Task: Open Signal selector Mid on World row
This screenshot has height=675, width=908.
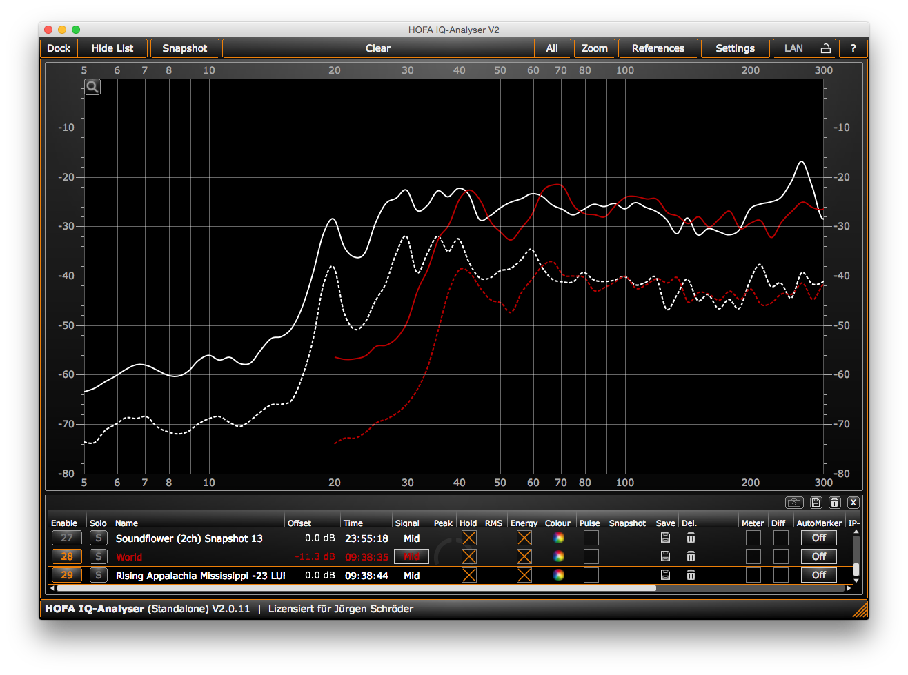Action: point(411,556)
